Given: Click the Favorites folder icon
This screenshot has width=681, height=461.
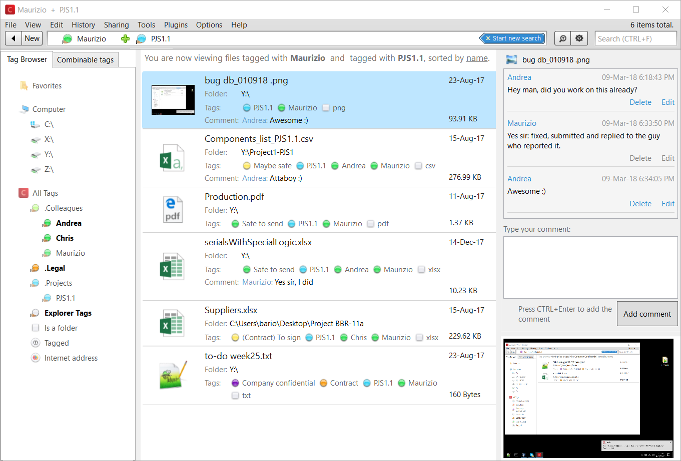Looking at the screenshot, I should tap(24, 86).
